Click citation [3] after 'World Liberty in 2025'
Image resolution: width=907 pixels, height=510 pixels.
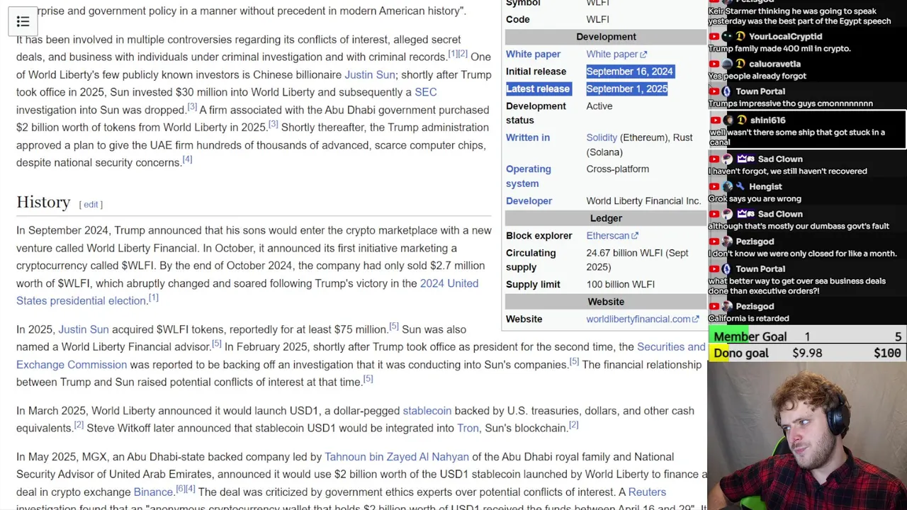(x=273, y=125)
